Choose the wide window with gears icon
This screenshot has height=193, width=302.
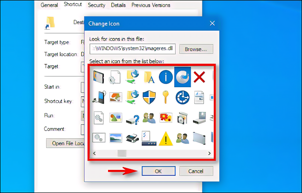[99, 138]
